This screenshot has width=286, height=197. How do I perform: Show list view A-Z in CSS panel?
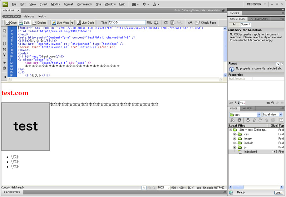click(x=237, y=103)
